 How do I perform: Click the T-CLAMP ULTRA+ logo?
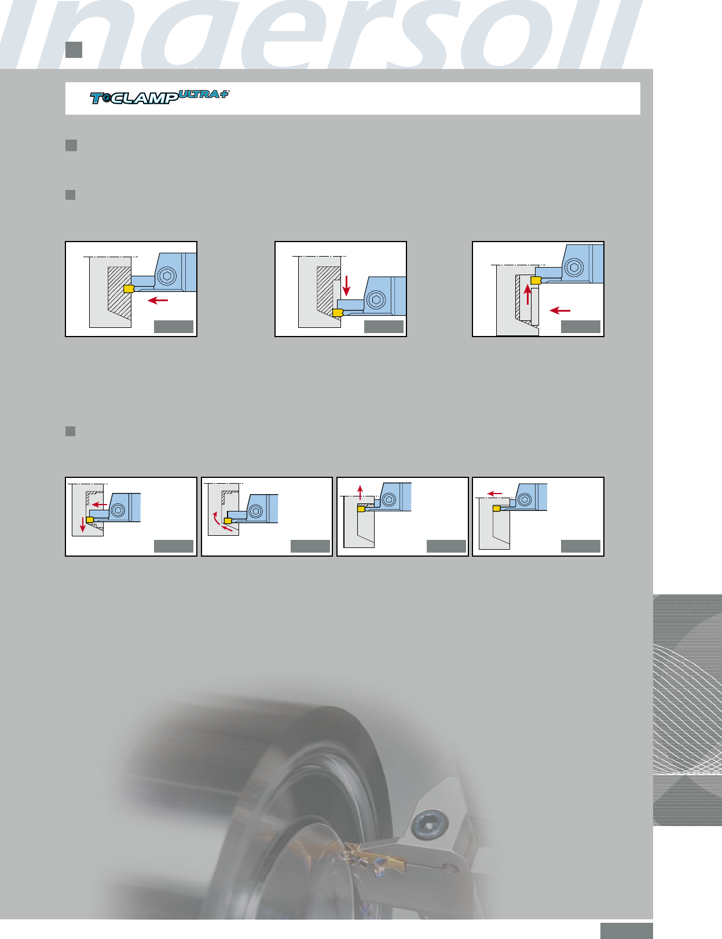(x=160, y=97)
